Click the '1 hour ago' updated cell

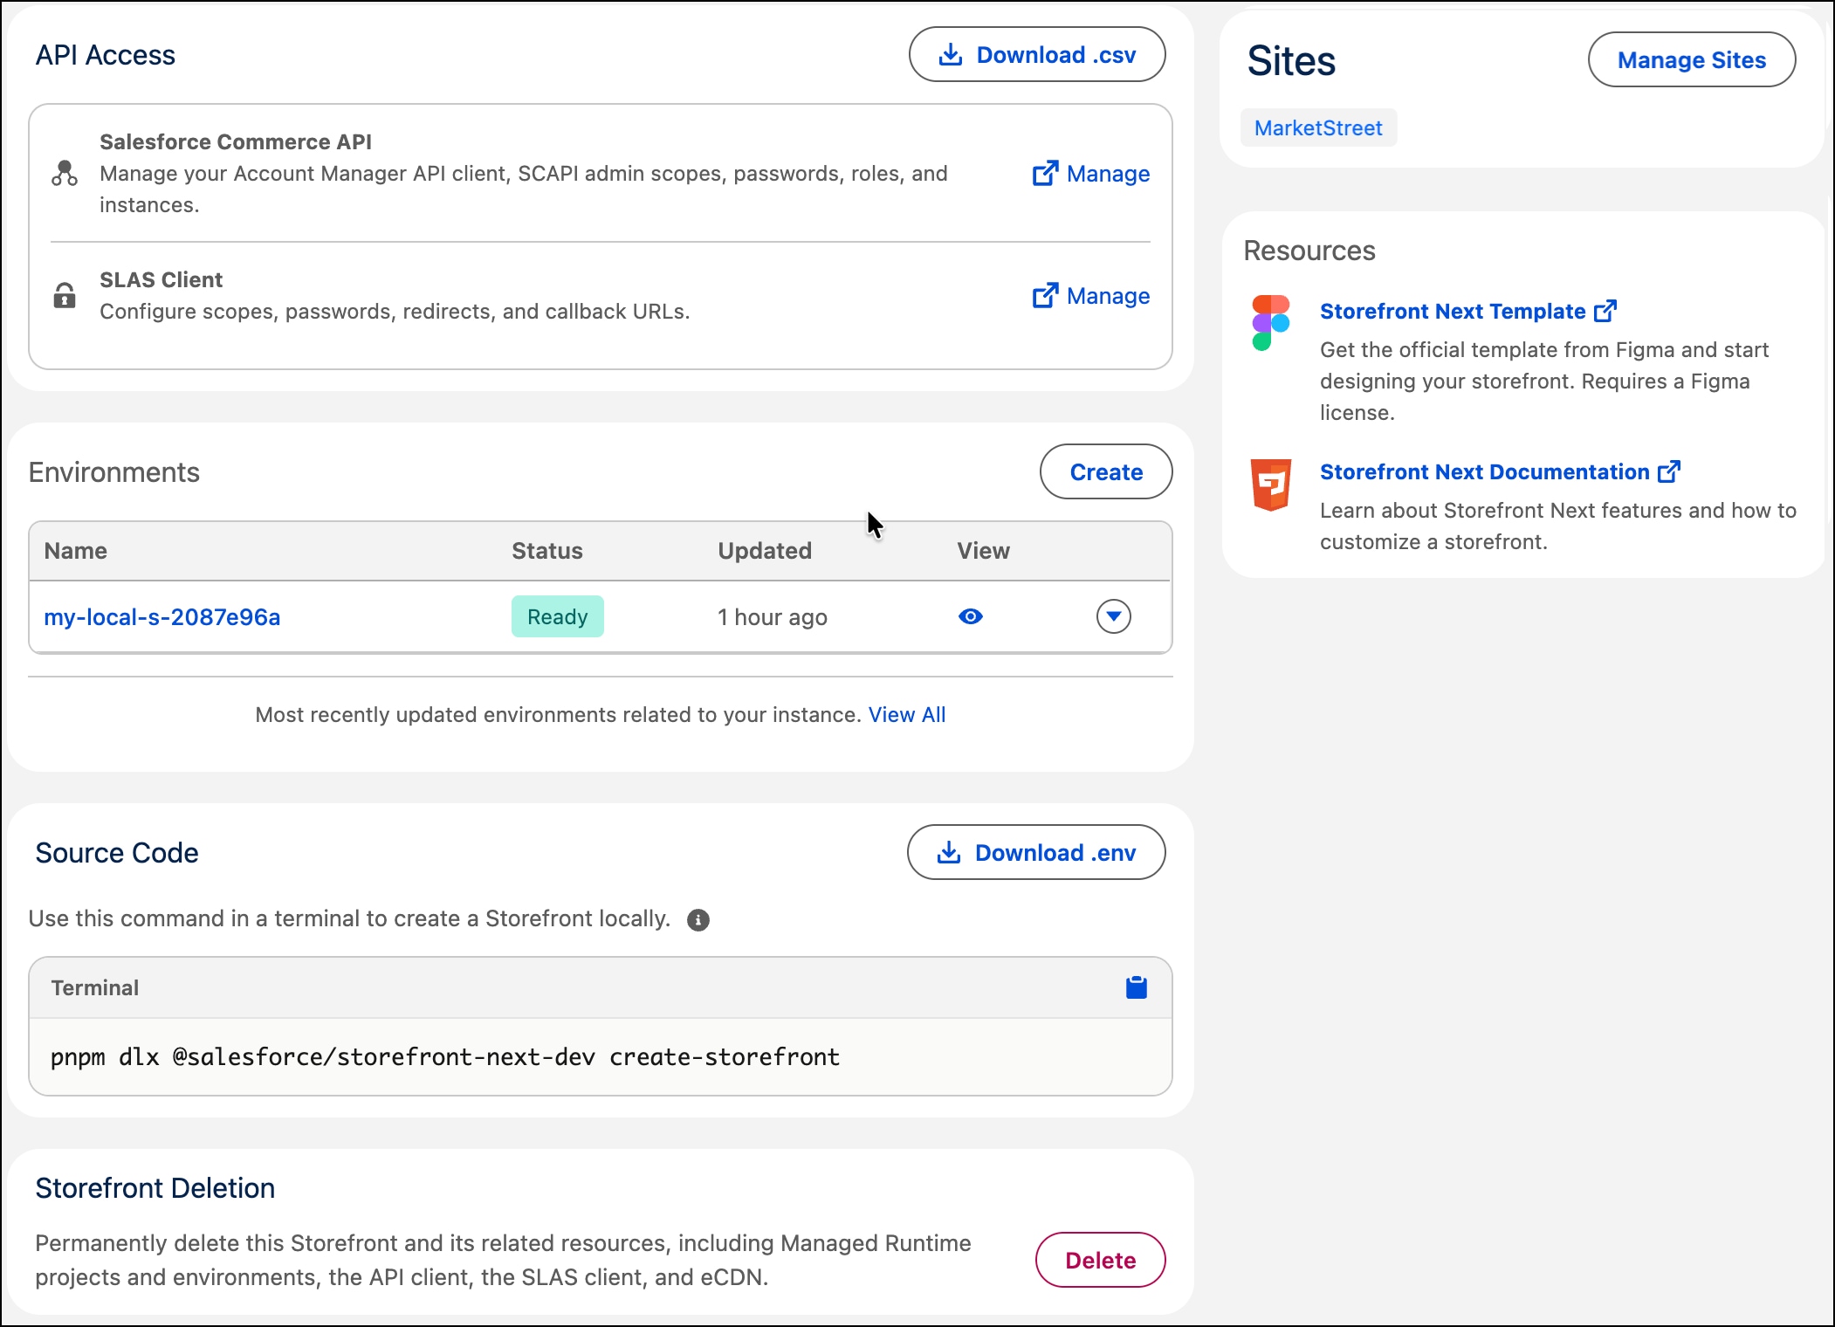[773, 617]
